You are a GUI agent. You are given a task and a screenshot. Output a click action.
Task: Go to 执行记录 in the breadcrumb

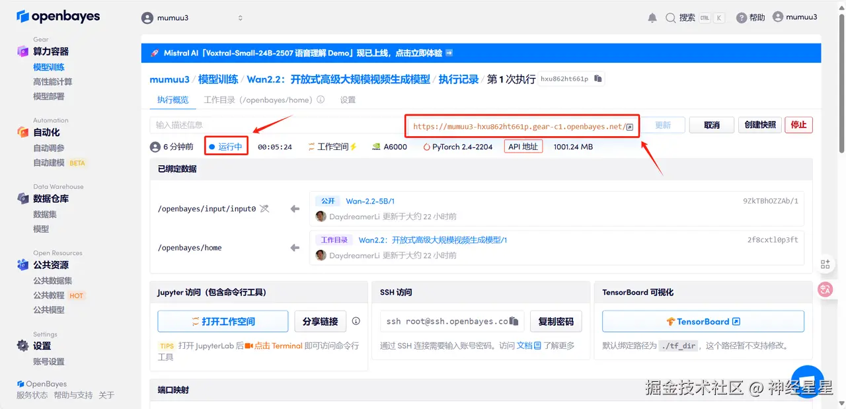click(x=459, y=79)
